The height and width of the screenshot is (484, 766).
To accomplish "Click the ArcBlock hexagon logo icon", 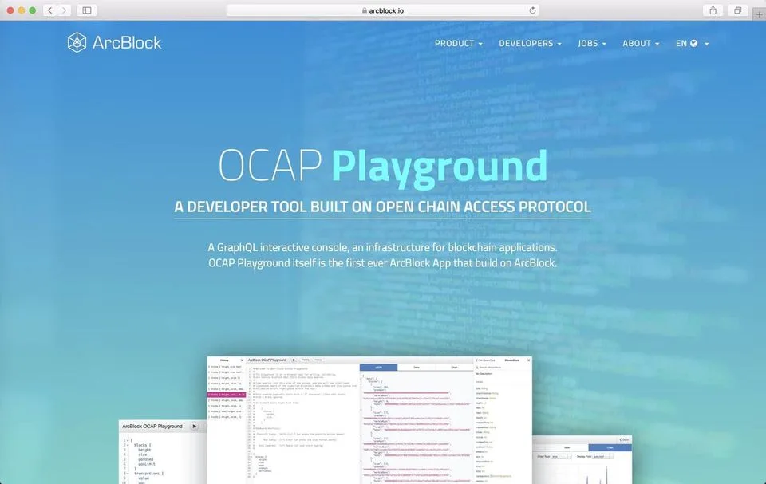I will 77,42.
